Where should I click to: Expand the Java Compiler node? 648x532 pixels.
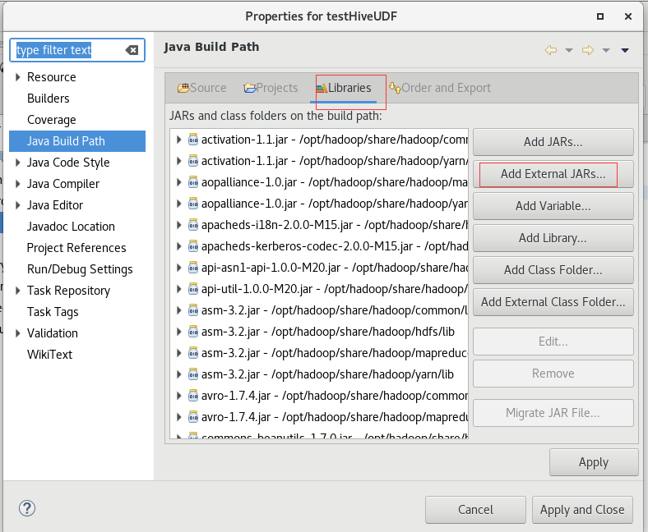pos(17,184)
